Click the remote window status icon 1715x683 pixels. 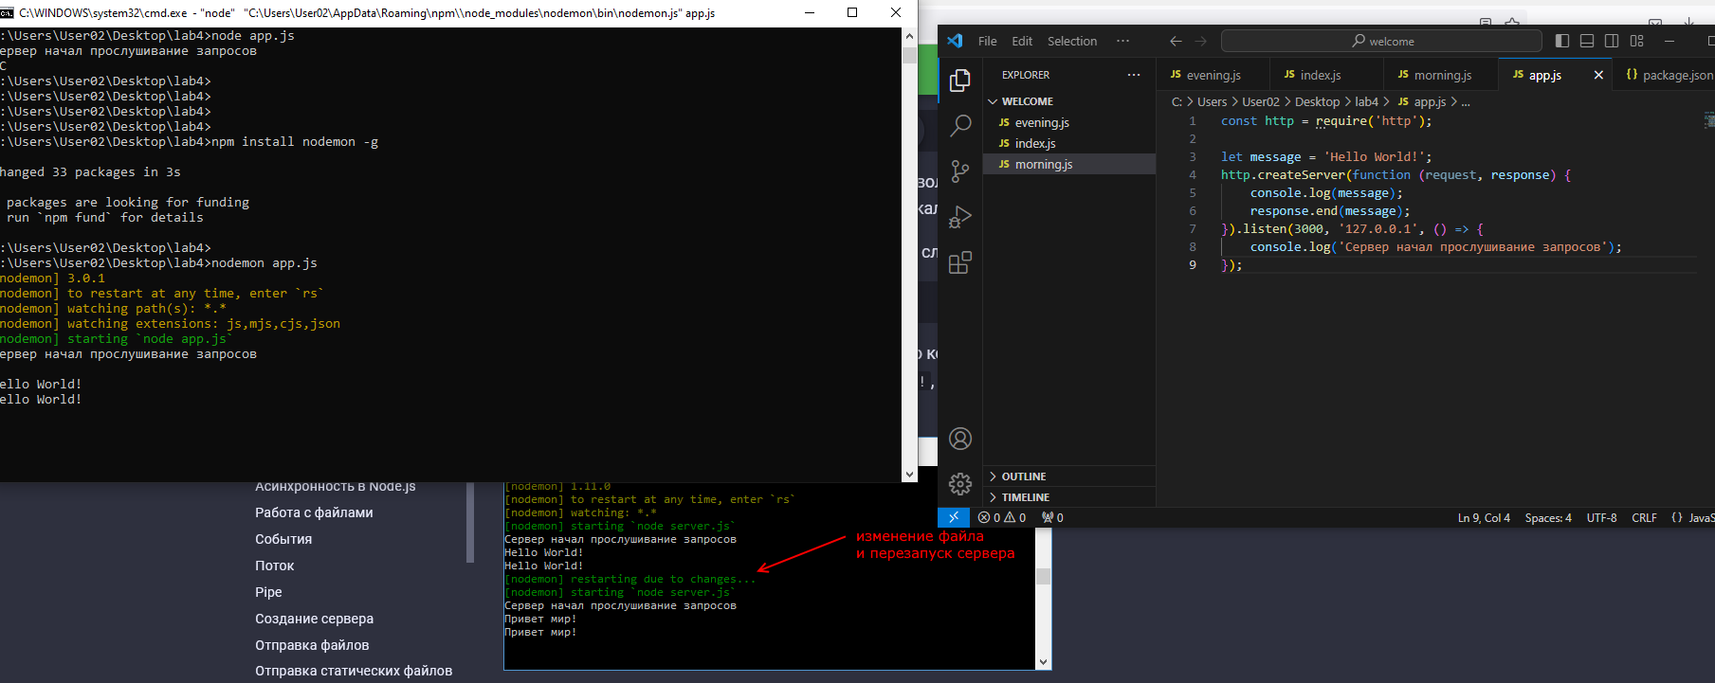click(x=954, y=517)
